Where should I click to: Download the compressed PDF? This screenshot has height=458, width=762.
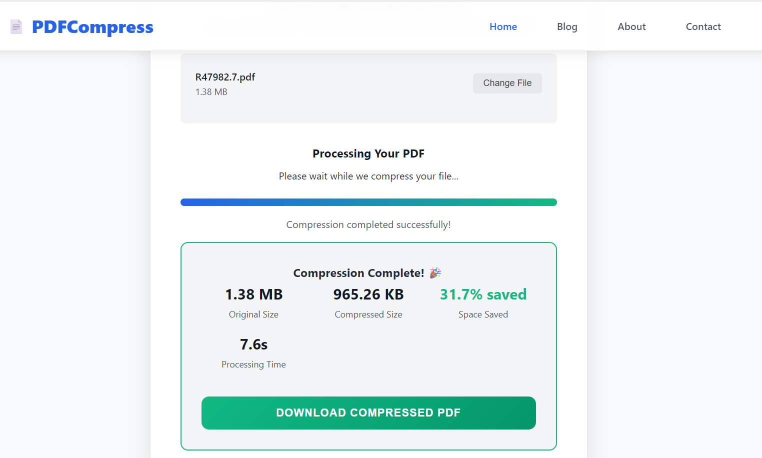[368, 413]
